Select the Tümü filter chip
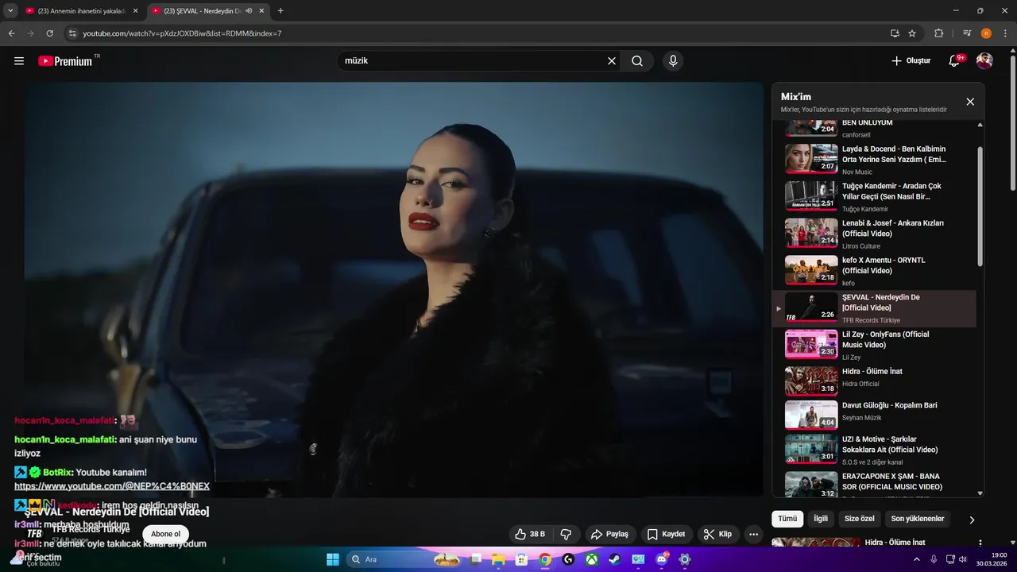Viewport: 1017px width, 572px height. click(x=787, y=519)
